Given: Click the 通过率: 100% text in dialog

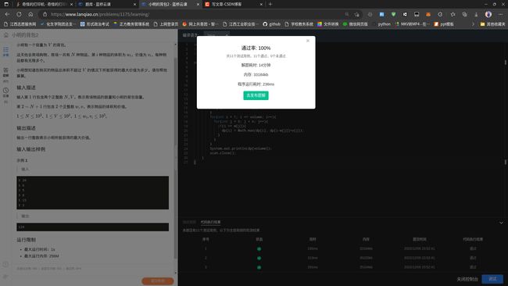Looking at the screenshot, I should pyautogui.click(x=256, y=48).
